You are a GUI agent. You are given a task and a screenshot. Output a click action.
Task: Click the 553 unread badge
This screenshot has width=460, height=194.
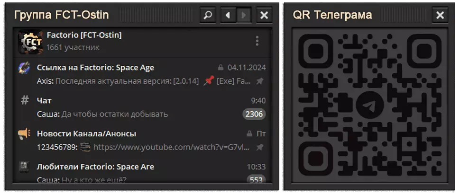tap(256, 179)
